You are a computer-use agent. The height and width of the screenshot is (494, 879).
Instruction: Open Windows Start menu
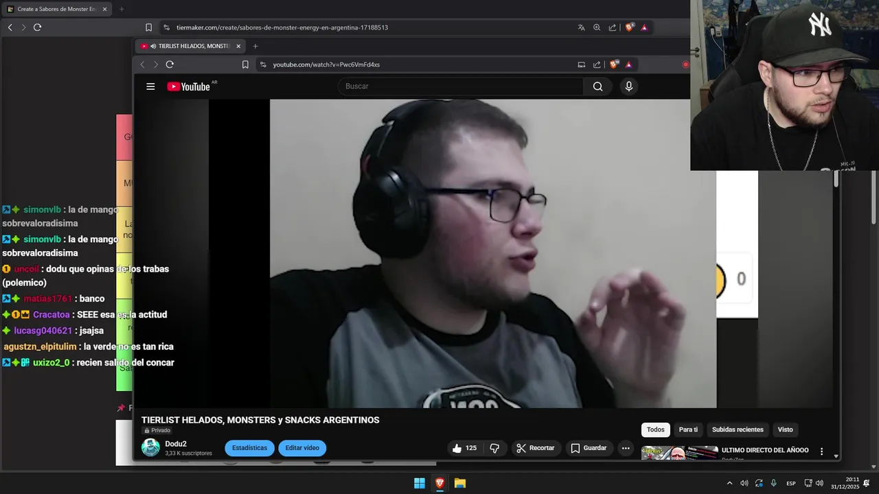tap(419, 483)
